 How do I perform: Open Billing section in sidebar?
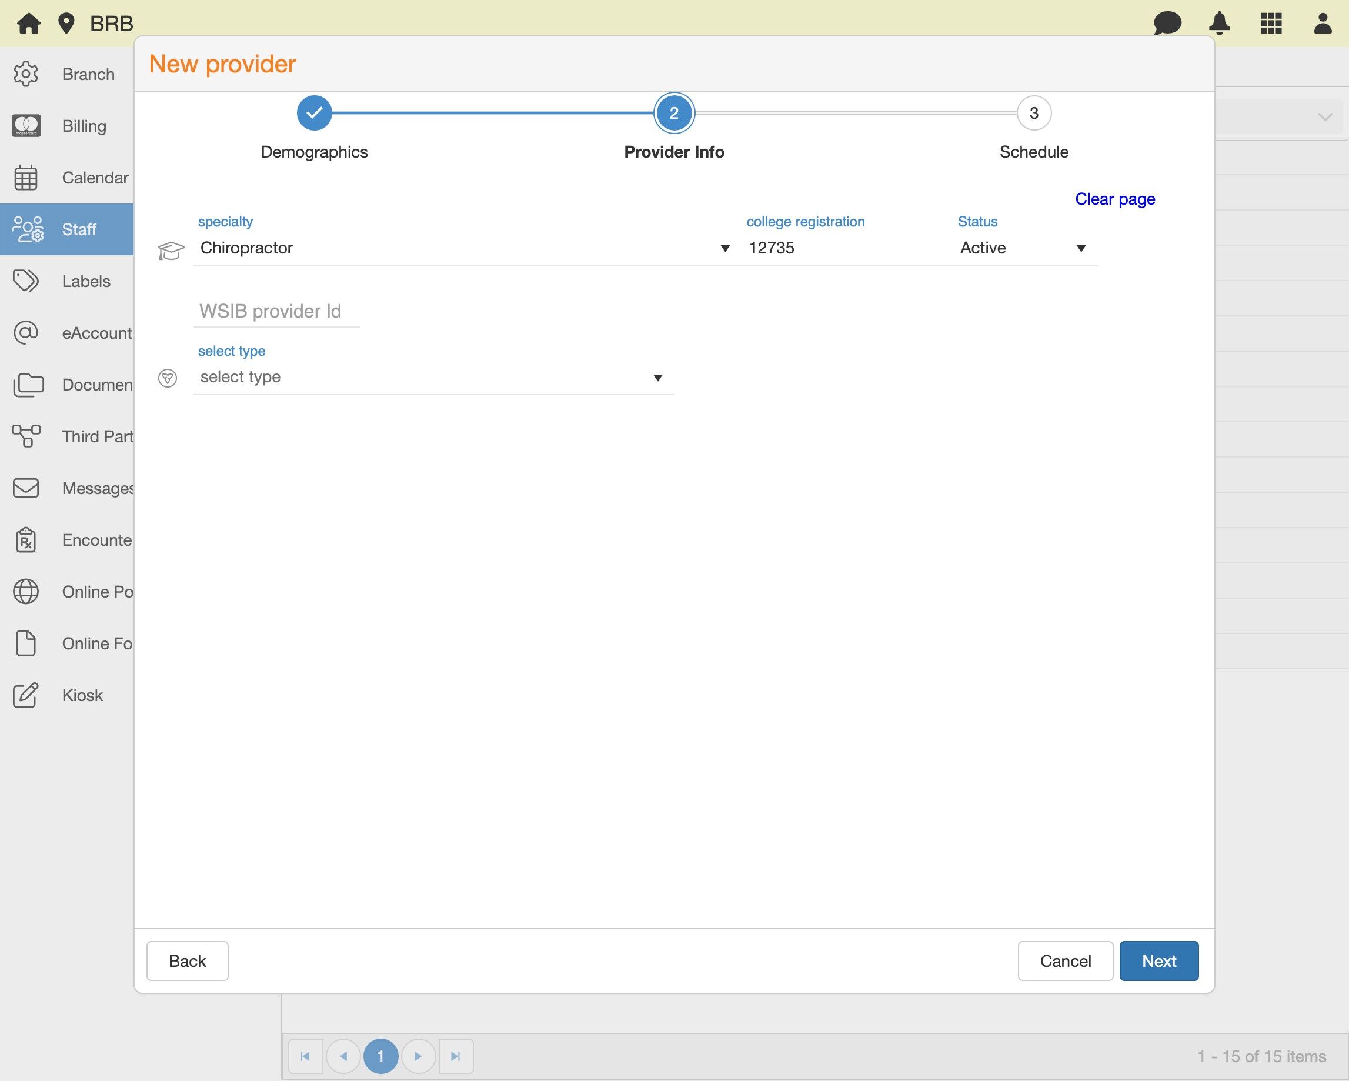point(84,126)
